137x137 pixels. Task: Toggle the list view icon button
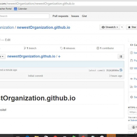coord(121,56)
